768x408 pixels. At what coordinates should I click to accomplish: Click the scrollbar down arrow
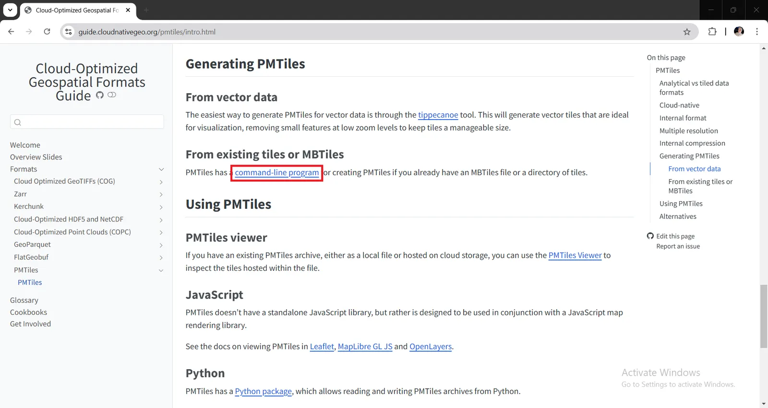tap(764, 404)
